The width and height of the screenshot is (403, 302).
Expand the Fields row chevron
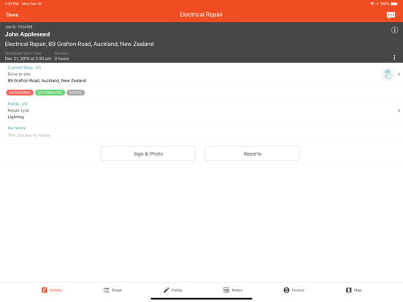pyautogui.click(x=399, y=110)
